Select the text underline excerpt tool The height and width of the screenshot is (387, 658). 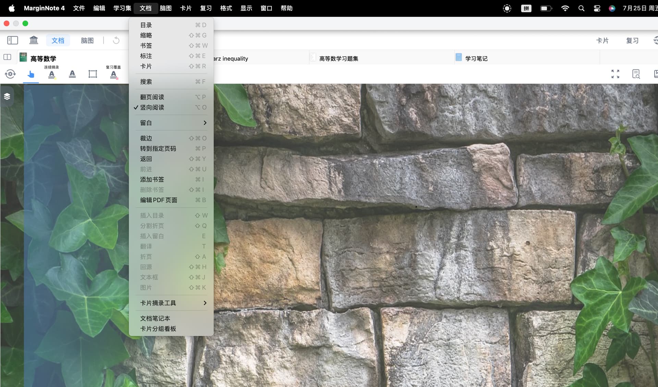72,74
